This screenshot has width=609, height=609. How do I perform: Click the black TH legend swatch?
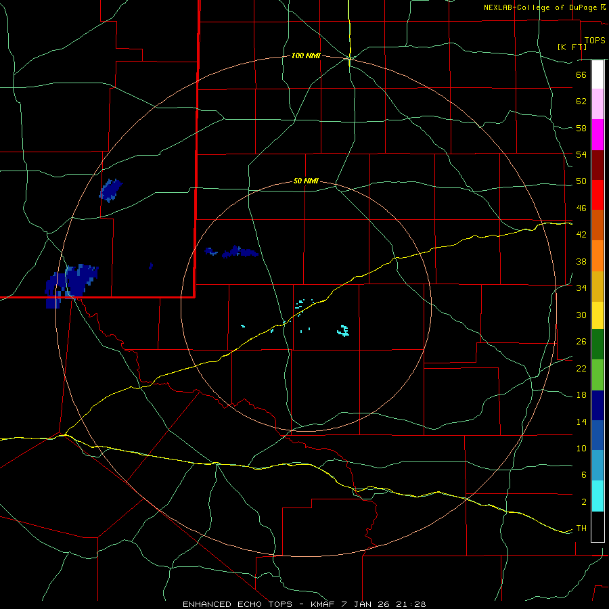coord(597,526)
